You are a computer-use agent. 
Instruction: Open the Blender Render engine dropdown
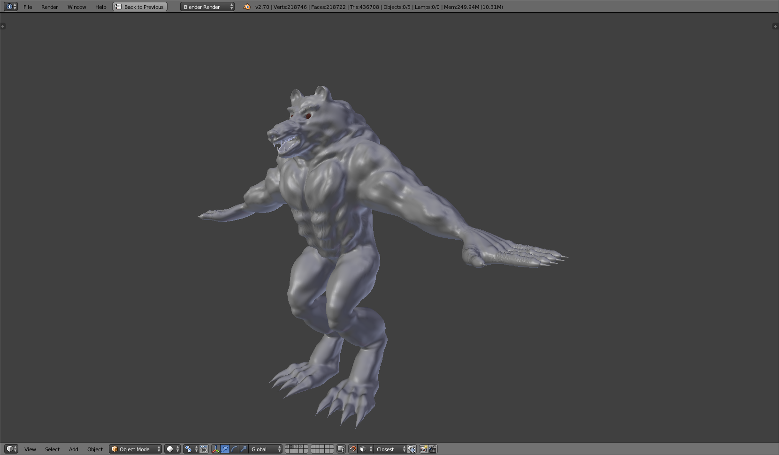pos(207,7)
